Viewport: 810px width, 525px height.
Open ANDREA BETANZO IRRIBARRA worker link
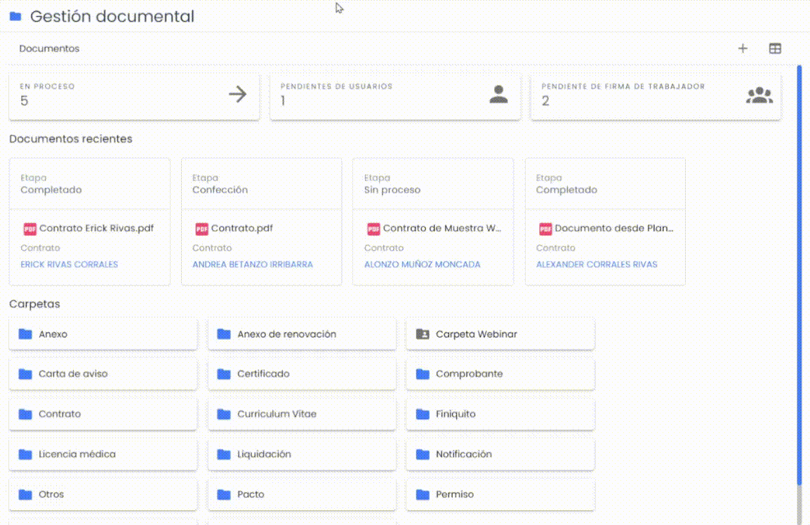point(253,265)
